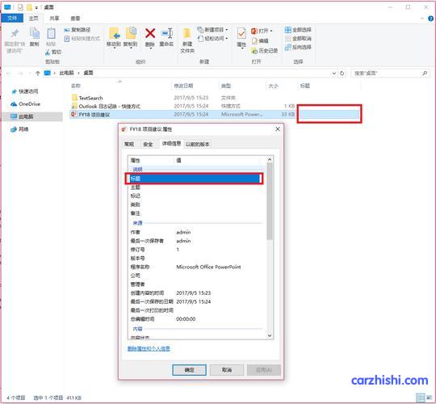
Task: Click the History icon in Open group
Action: pyautogui.click(x=254, y=50)
